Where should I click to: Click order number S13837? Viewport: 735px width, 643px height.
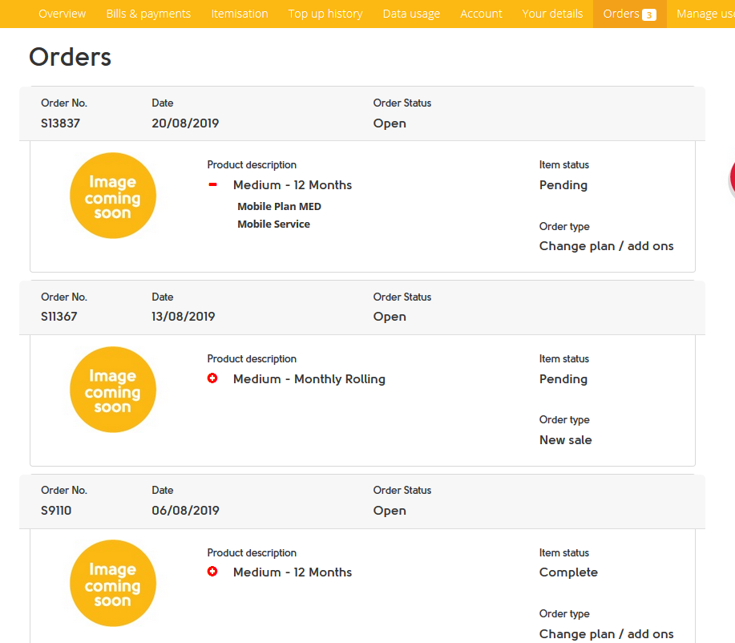click(60, 123)
